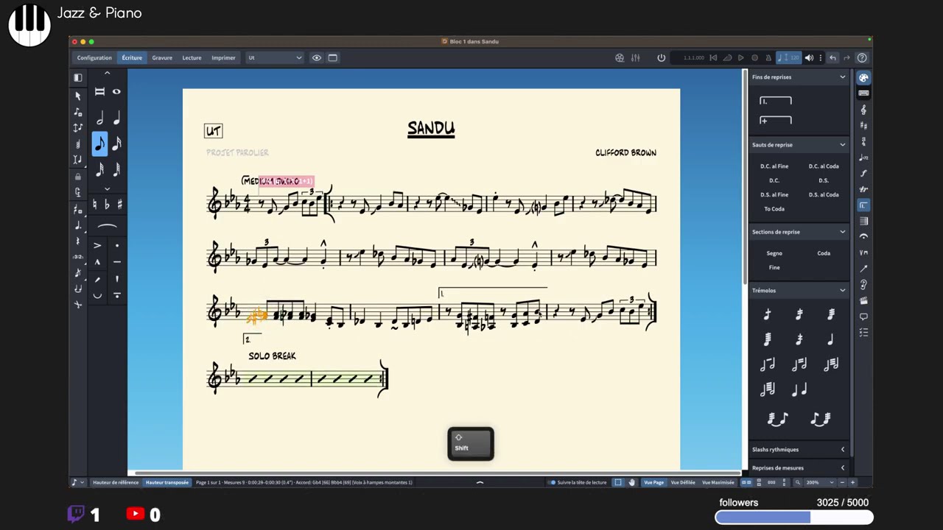Screen dimensions: 943x530
Task: Expand the Slashs rythmiques section
Action: pos(843,449)
